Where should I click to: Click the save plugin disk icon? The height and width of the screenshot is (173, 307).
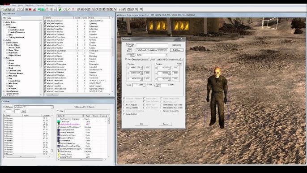pos(9,9)
